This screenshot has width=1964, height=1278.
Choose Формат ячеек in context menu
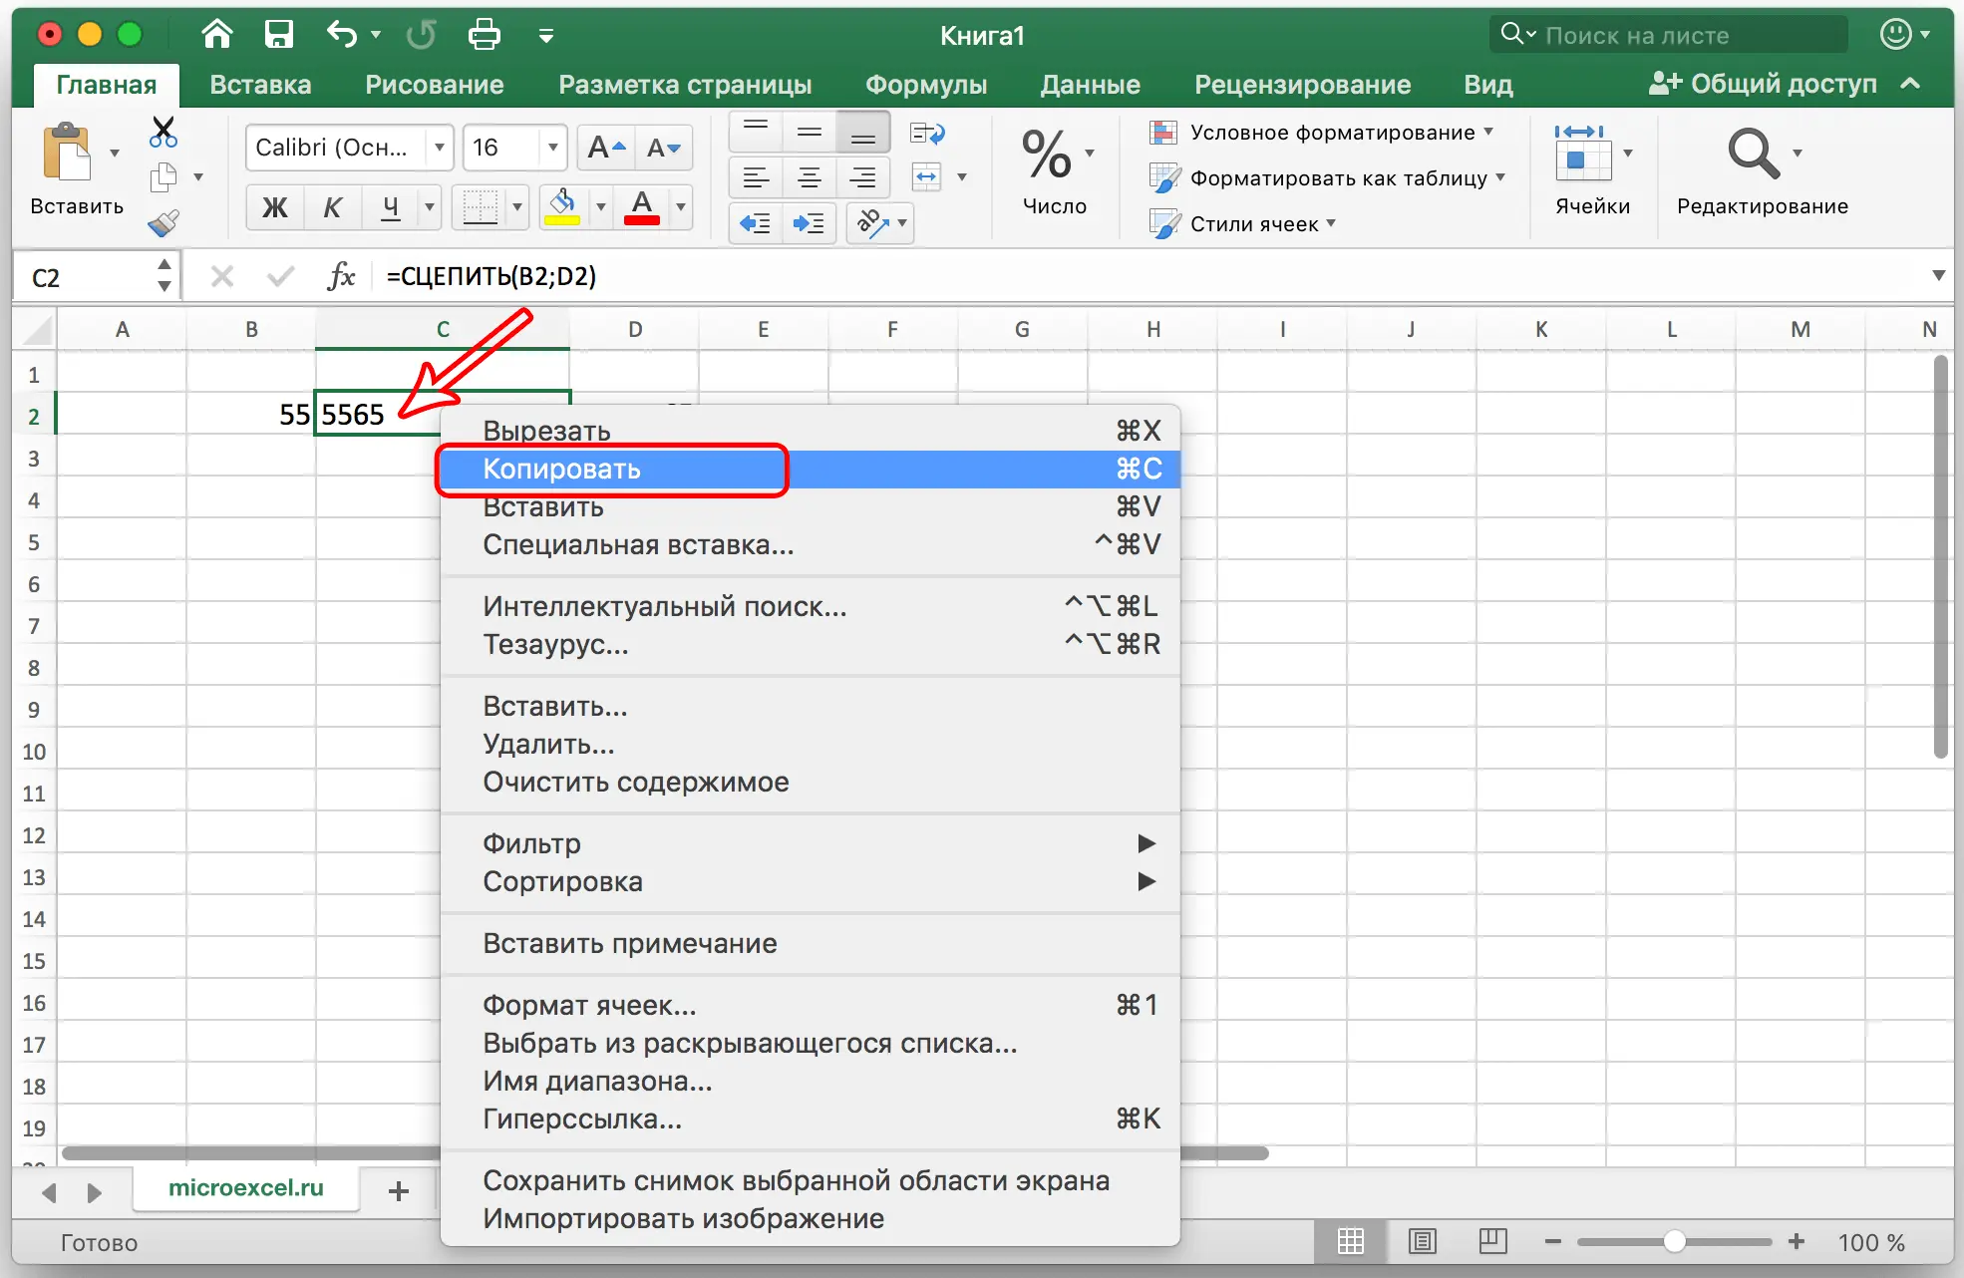click(811, 1005)
